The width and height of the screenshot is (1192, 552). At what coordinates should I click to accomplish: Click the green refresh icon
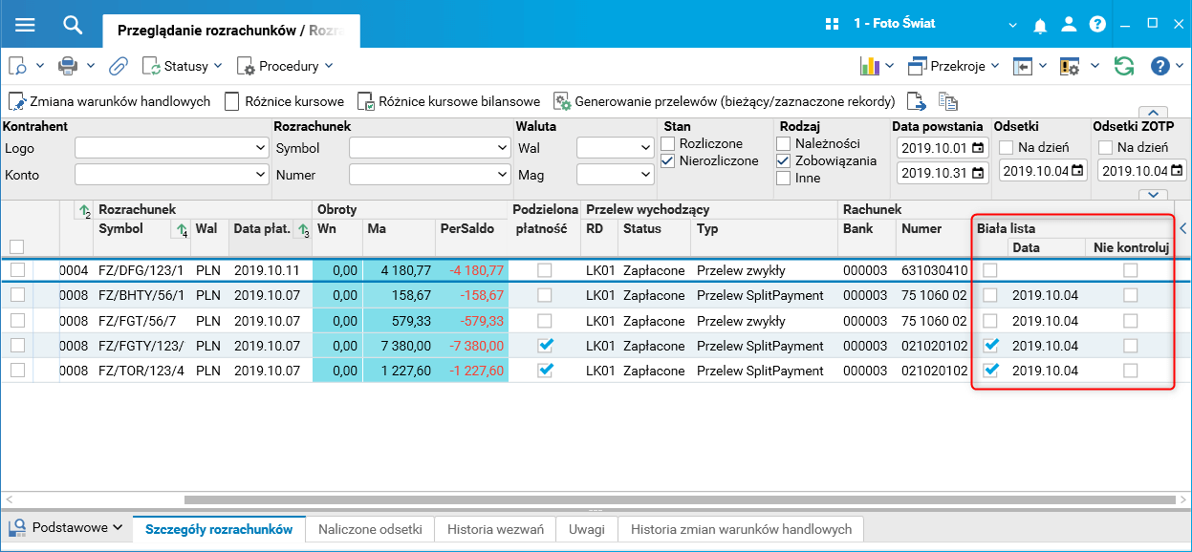click(1124, 66)
